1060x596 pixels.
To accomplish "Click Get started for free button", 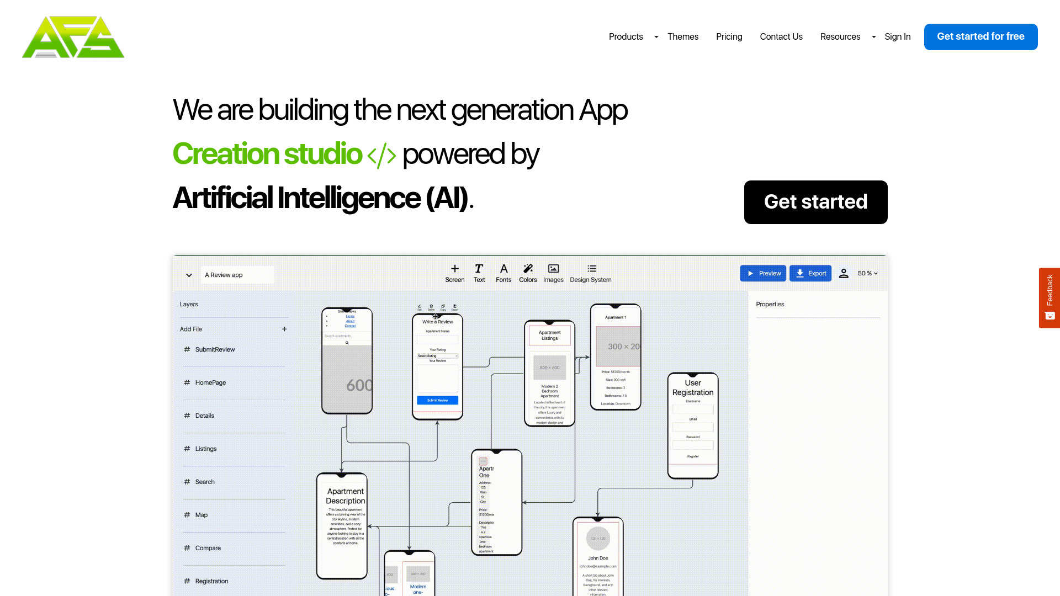I will pyautogui.click(x=981, y=36).
